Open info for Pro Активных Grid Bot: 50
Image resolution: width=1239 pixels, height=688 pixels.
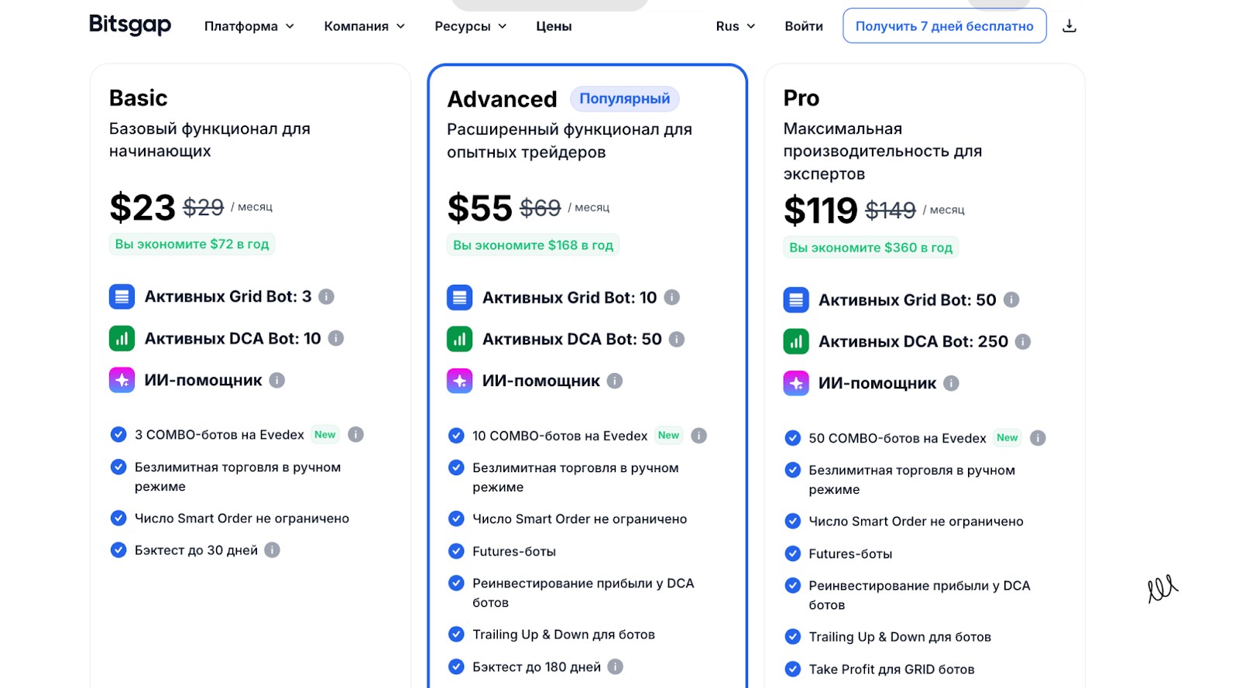tap(1011, 300)
